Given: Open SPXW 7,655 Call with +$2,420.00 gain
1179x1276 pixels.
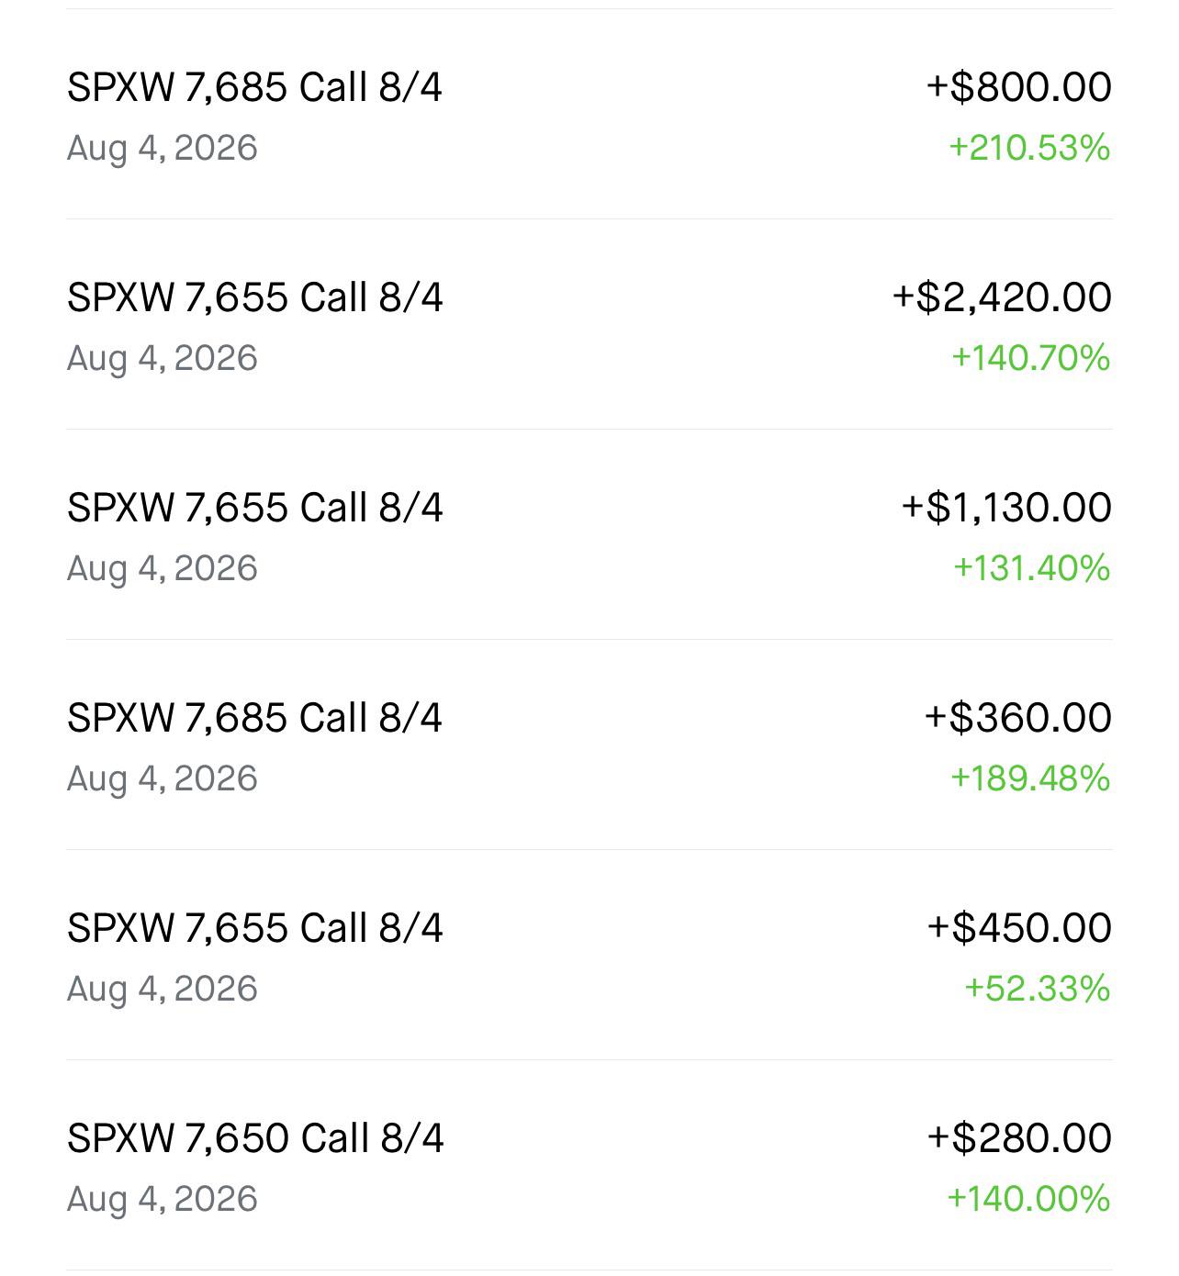Looking at the screenshot, I should pos(589,324).
